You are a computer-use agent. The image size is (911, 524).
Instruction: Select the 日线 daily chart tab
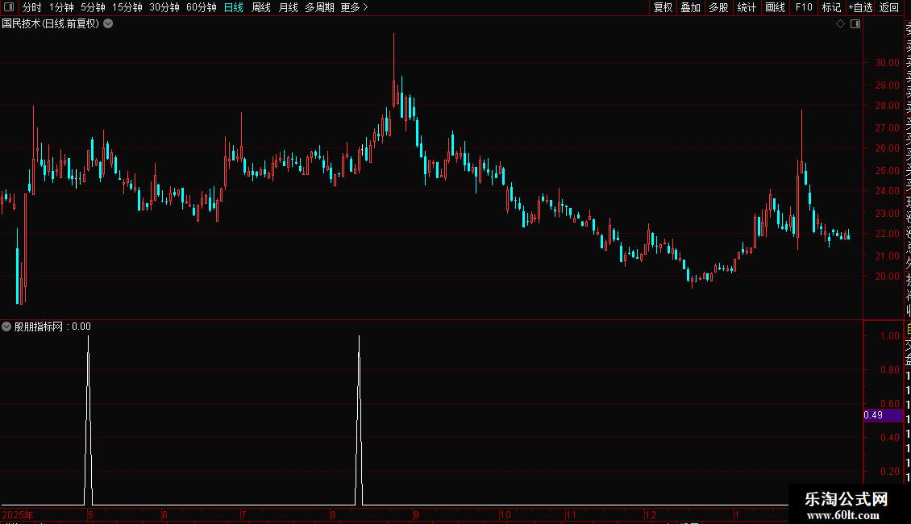[234, 7]
